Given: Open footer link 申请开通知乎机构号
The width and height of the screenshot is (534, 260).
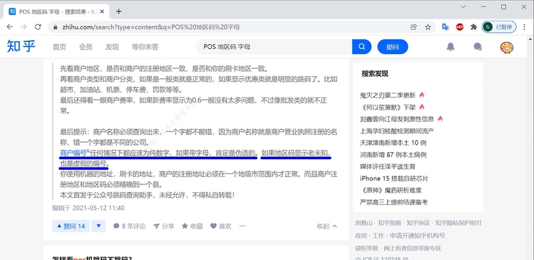Looking at the screenshot, I should (x=418, y=235).
